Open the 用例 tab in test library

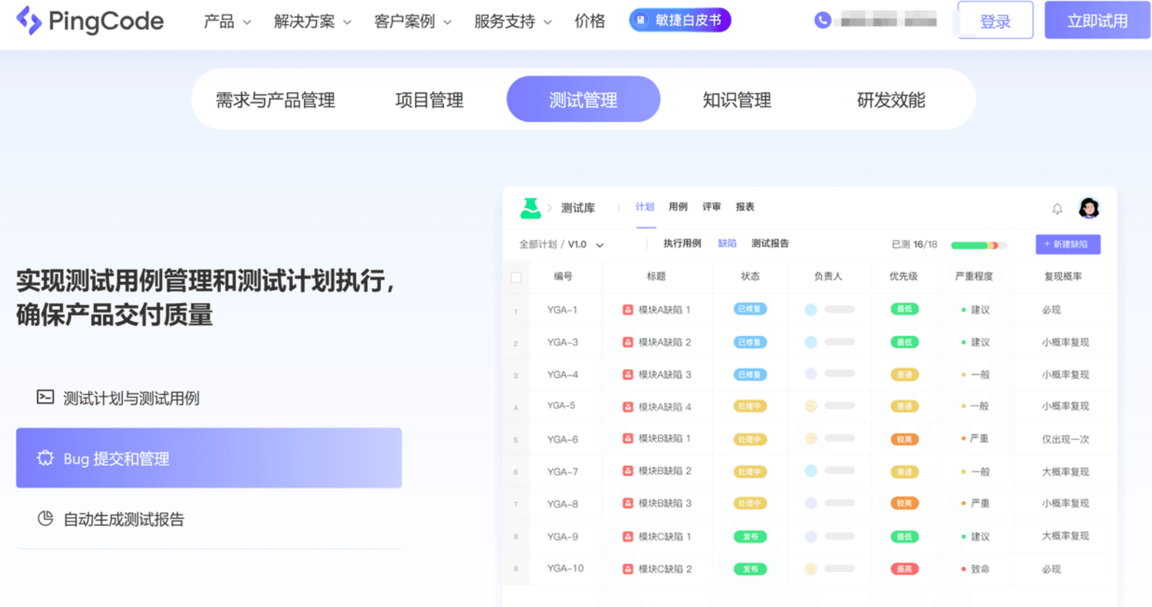678,207
